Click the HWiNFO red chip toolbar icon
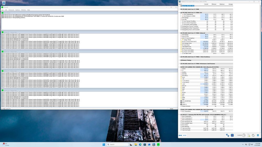The image size is (262, 147). 232,135
